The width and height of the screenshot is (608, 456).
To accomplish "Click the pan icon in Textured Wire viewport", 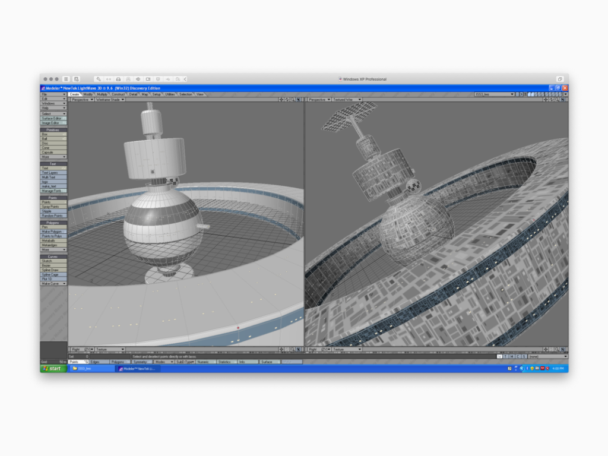I will click(x=546, y=100).
